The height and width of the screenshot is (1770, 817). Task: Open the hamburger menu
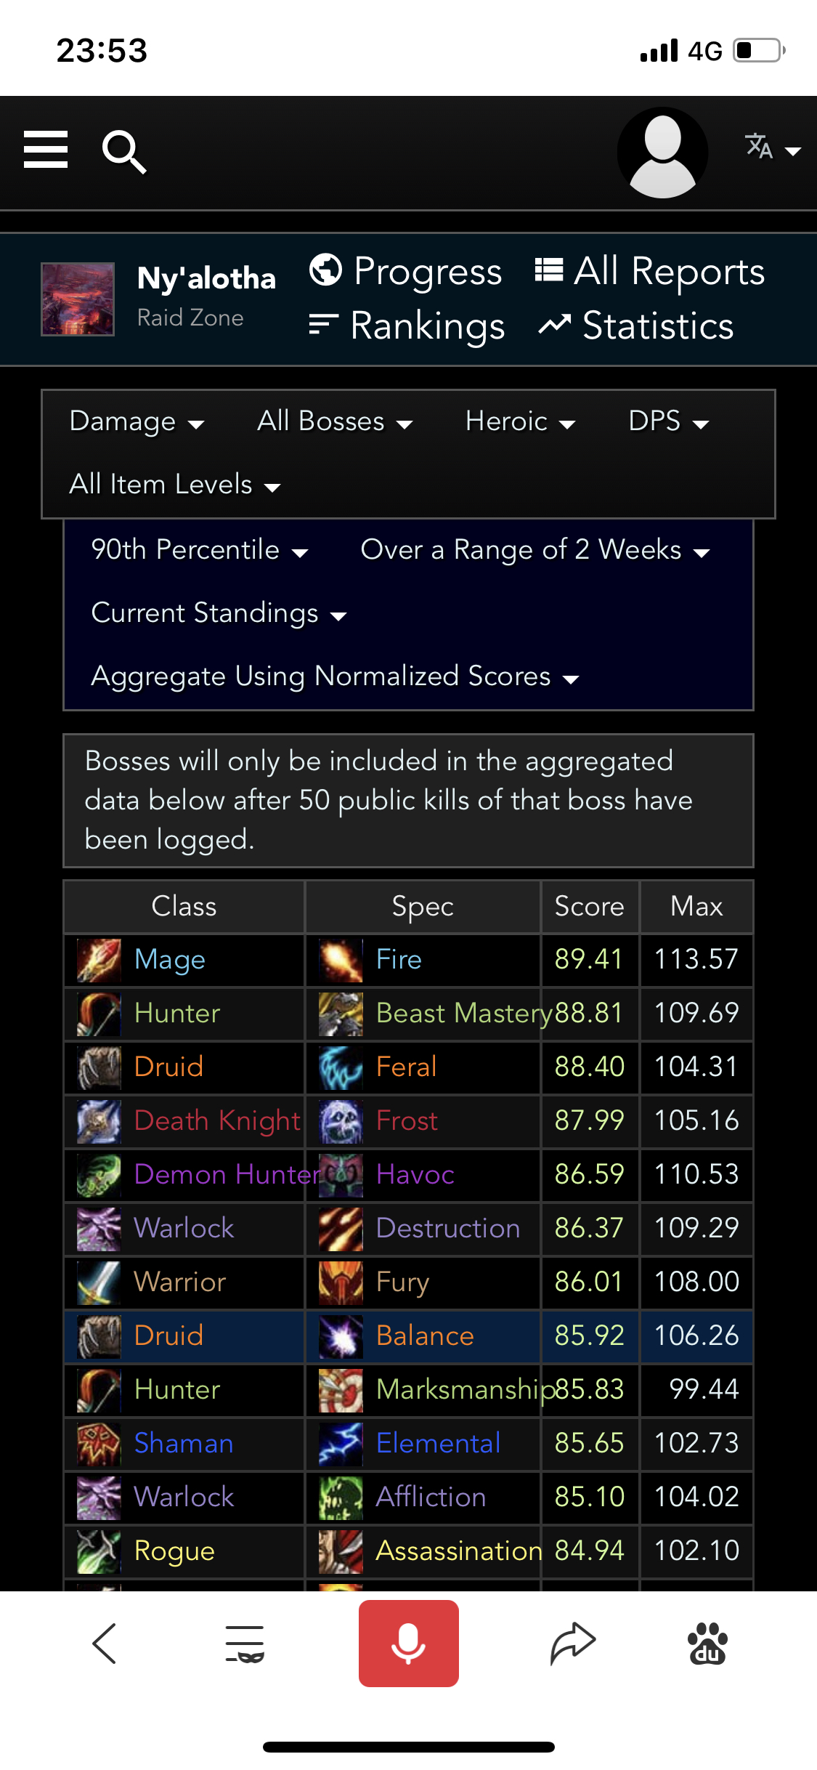46,150
